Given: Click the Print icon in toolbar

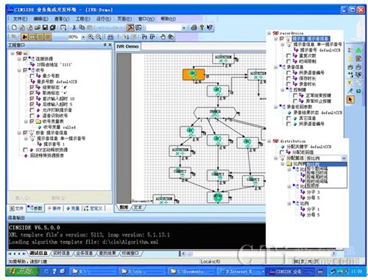Looking at the screenshot, I should [x=194, y=27].
